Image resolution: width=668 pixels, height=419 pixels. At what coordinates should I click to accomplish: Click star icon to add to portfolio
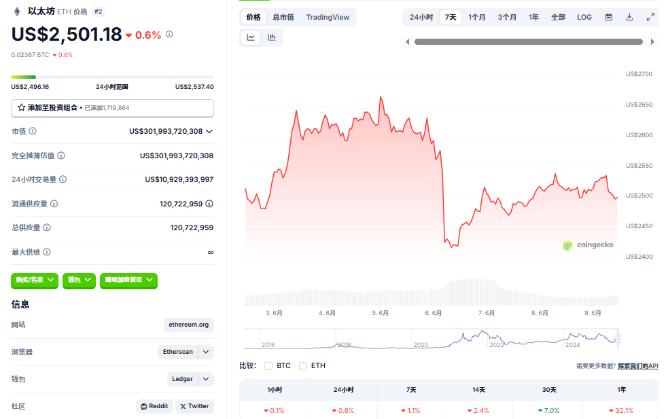[x=21, y=108]
